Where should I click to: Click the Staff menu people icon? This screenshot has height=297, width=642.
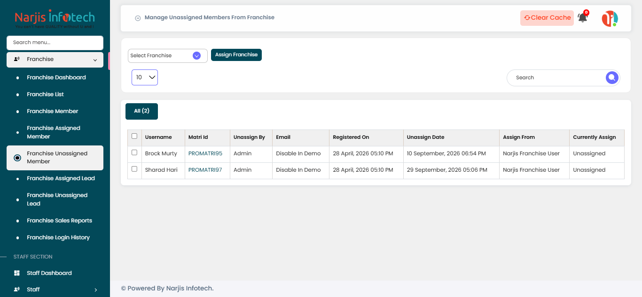point(17,289)
